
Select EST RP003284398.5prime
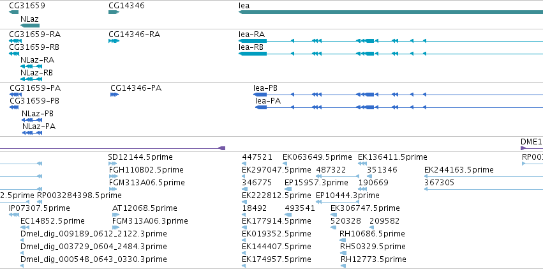point(79,196)
